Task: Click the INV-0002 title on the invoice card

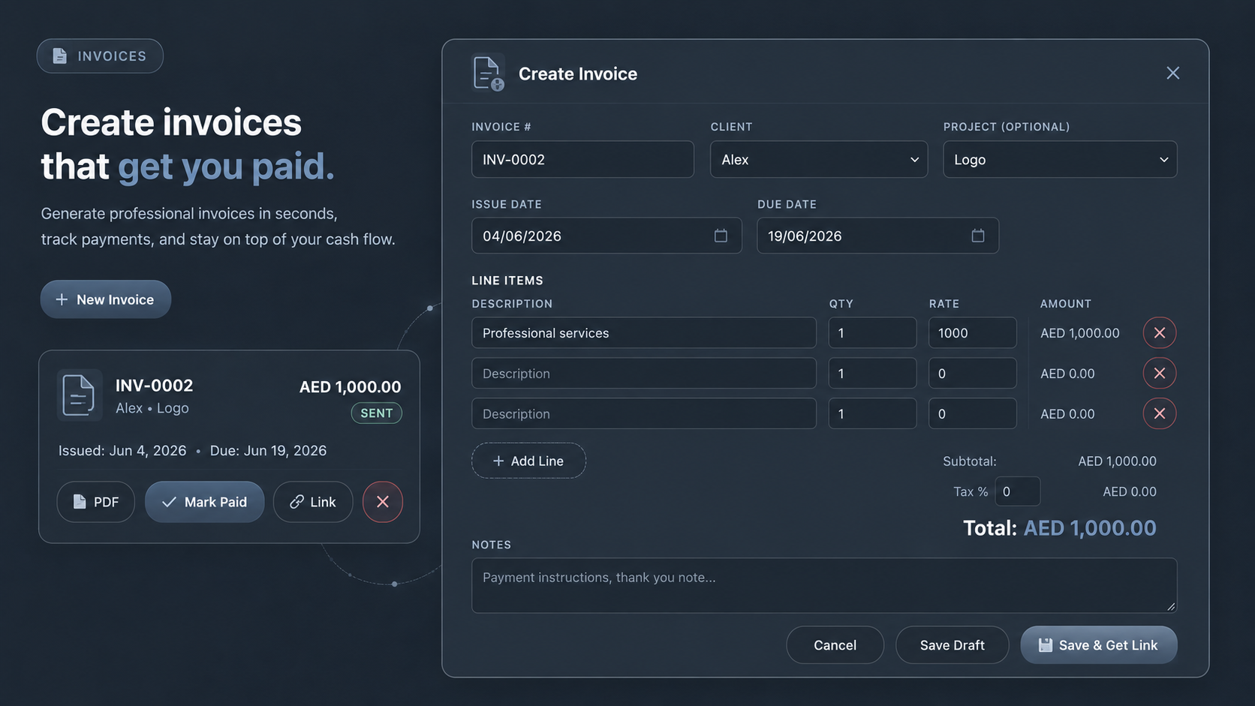Action: (154, 386)
